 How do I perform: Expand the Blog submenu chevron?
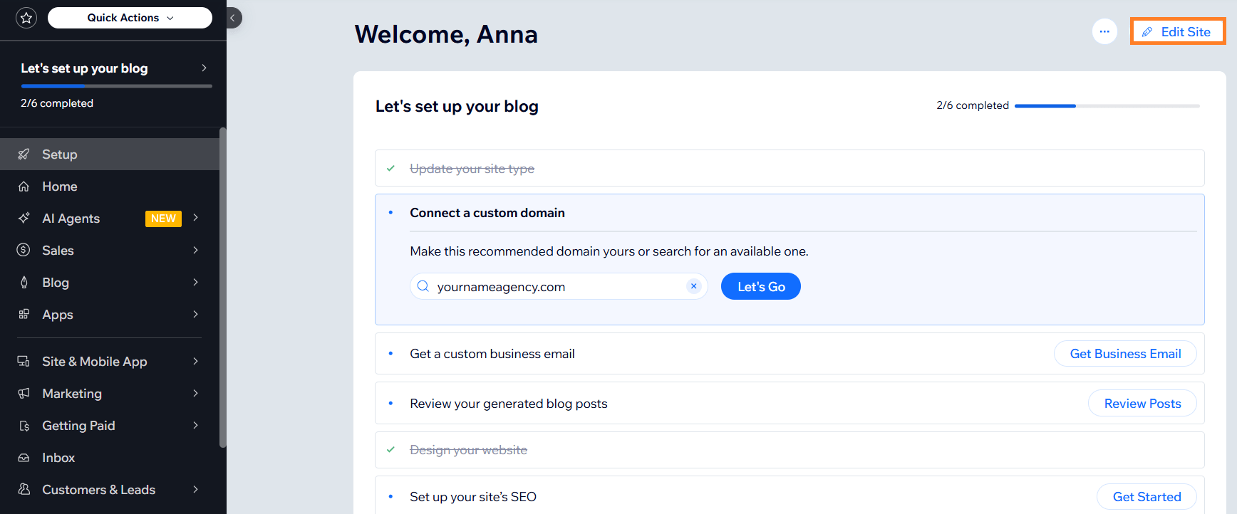tap(195, 283)
